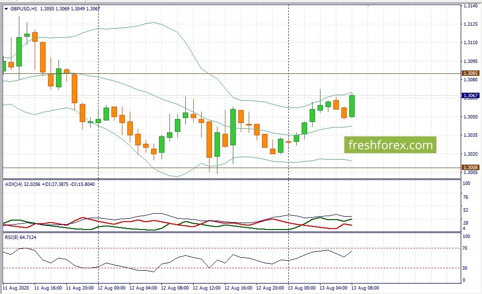Click the GBPUSD,H1 chart title text
The width and height of the screenshot is (482, 294).
(x=23, y=8)
